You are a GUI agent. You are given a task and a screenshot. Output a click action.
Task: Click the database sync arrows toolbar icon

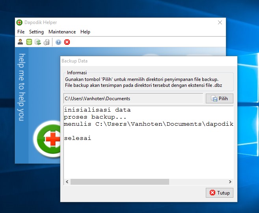pos(38,42)
